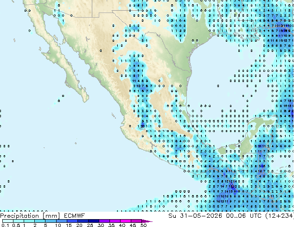Click the legend scale label '35'
294x227 pixels.
coord(111,225)
